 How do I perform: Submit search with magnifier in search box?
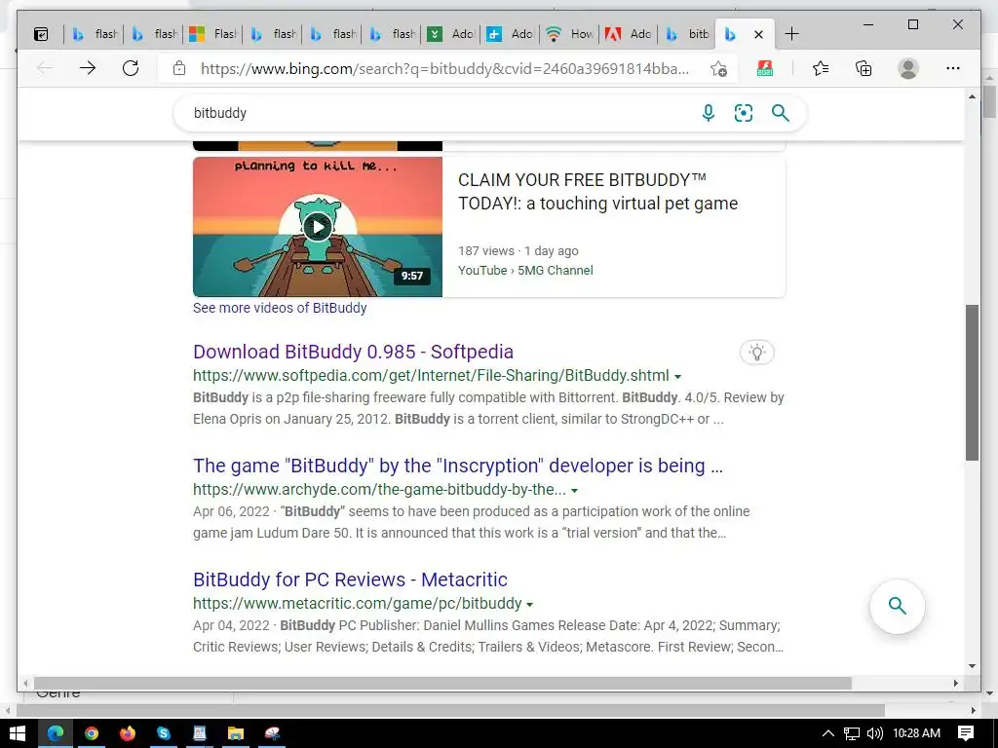pos(781,113)
